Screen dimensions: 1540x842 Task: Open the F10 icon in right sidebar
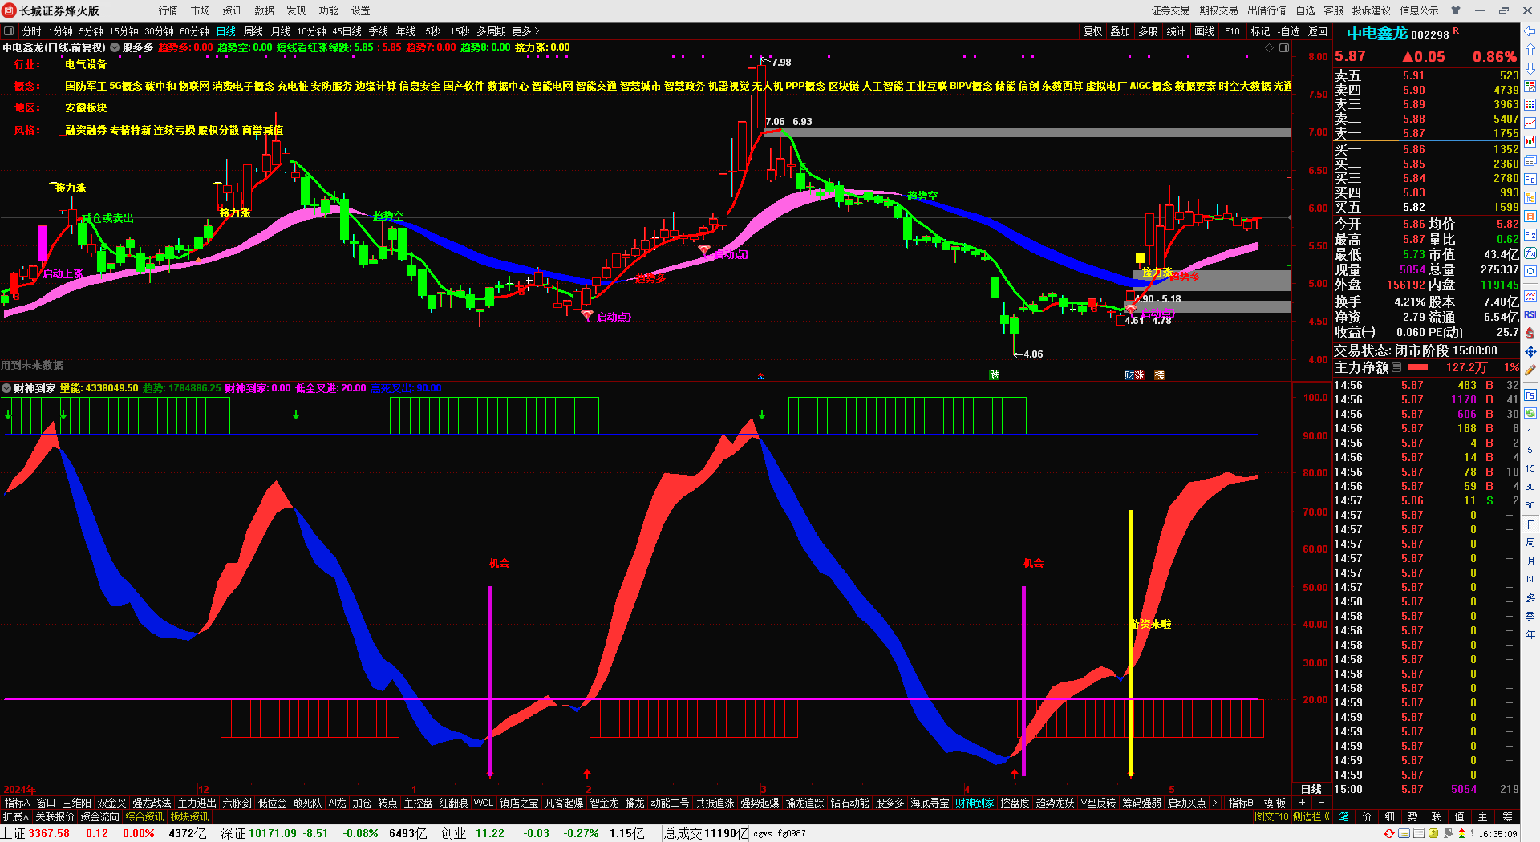pos(1530,179)
